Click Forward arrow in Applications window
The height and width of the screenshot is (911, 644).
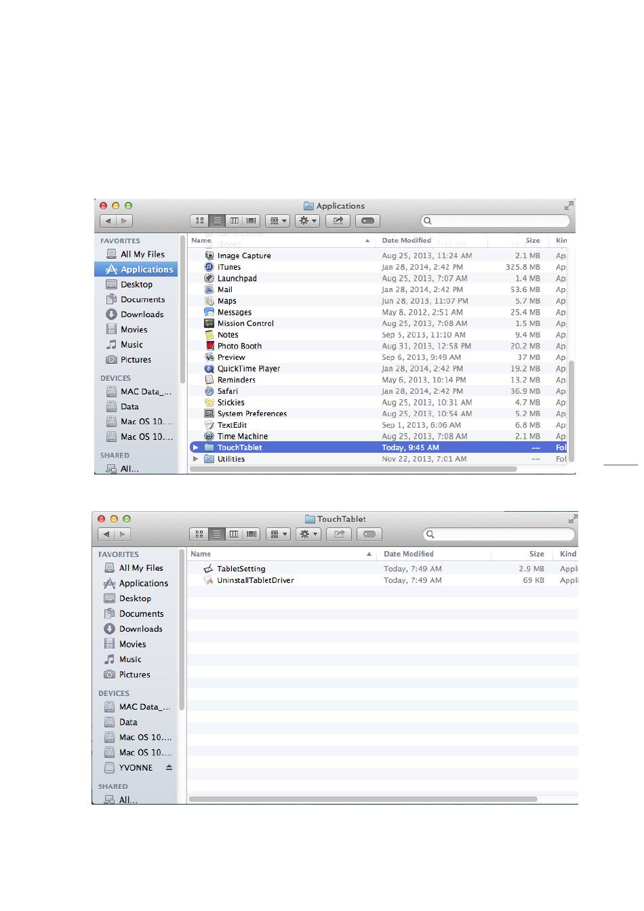click(124, 221)
